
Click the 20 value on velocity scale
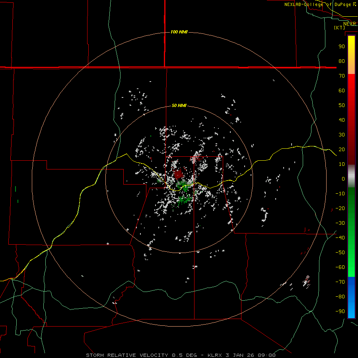coord(342,150)
